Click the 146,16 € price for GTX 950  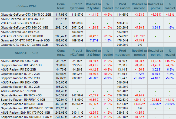61,19
